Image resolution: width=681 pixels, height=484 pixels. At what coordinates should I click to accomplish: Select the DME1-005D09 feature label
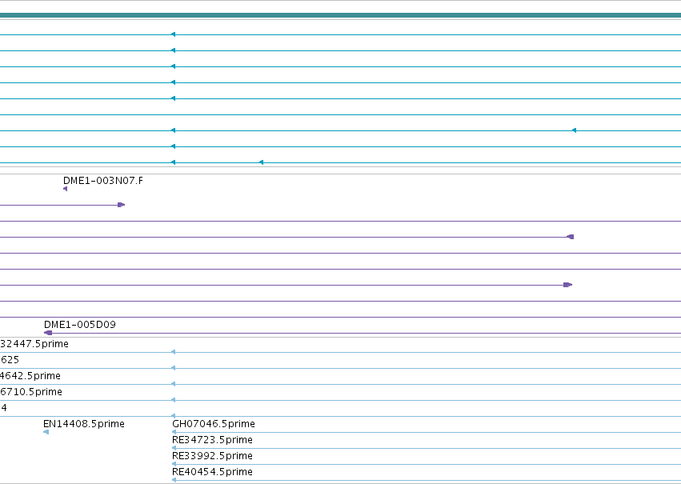coord(80,325)
